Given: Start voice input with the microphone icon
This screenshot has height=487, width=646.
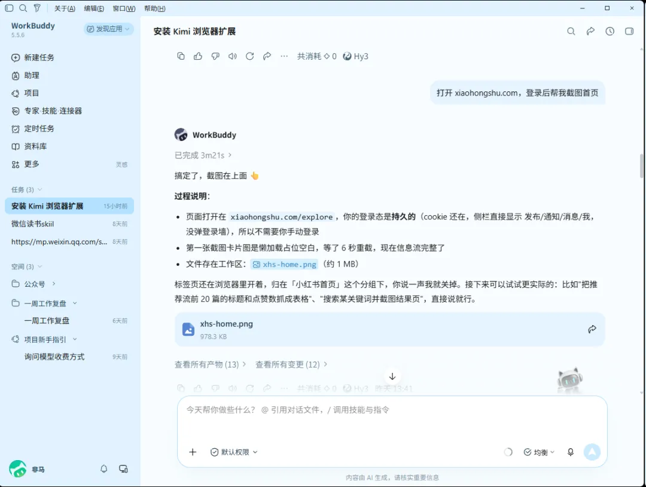Looking at the screenshot, I should point(571,452).
